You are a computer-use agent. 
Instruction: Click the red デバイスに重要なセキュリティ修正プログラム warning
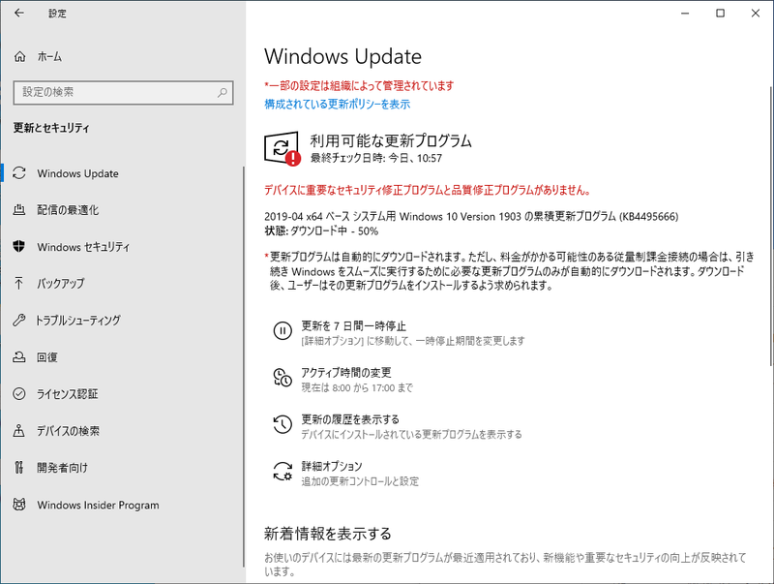(428, 190)
